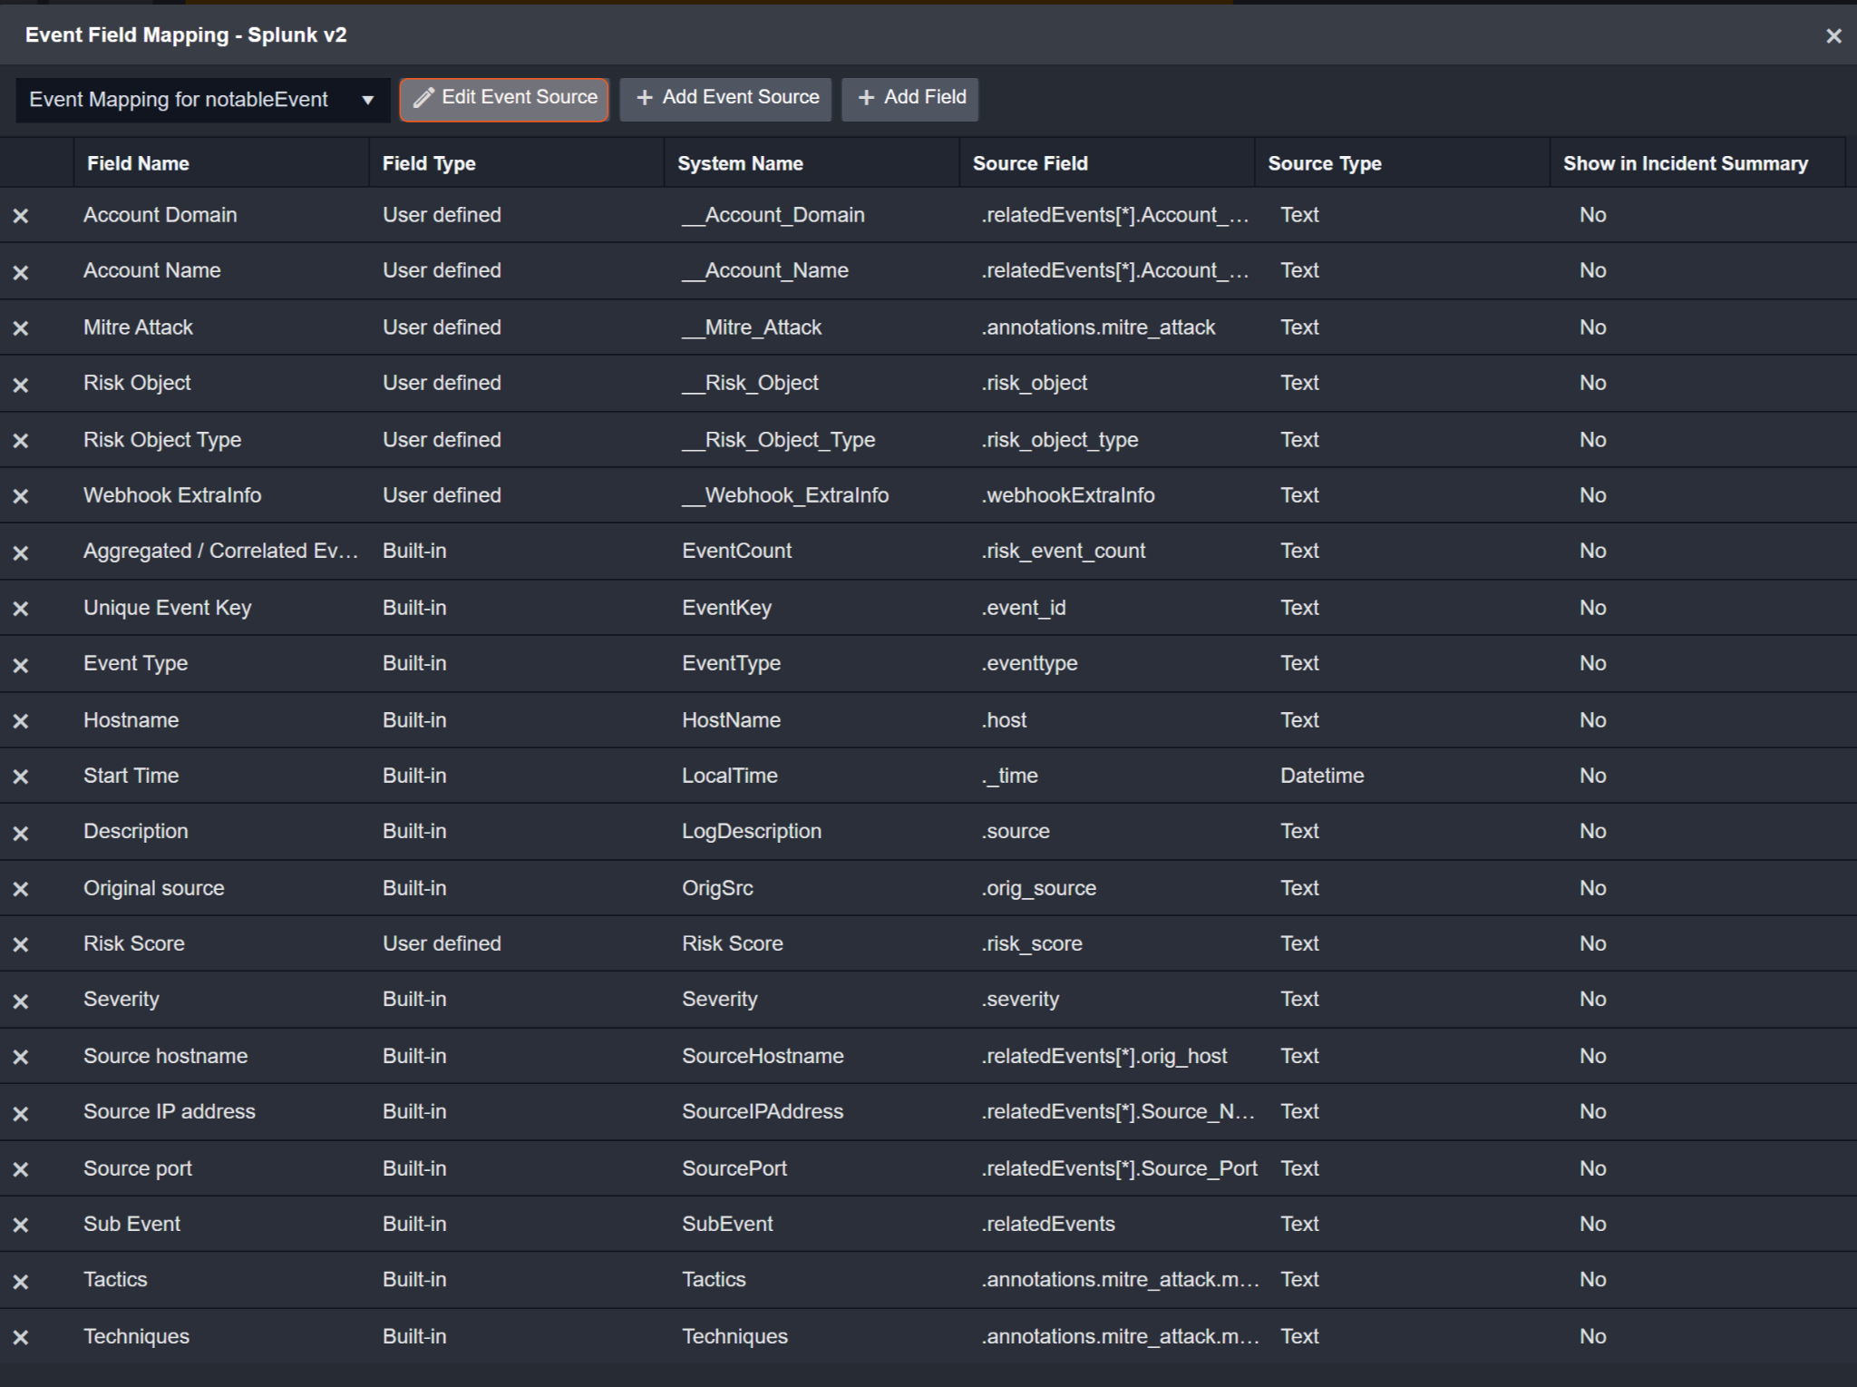1857x1387 pixels.
Task: Sort by Source Type column header
Action: point(1324,163)
